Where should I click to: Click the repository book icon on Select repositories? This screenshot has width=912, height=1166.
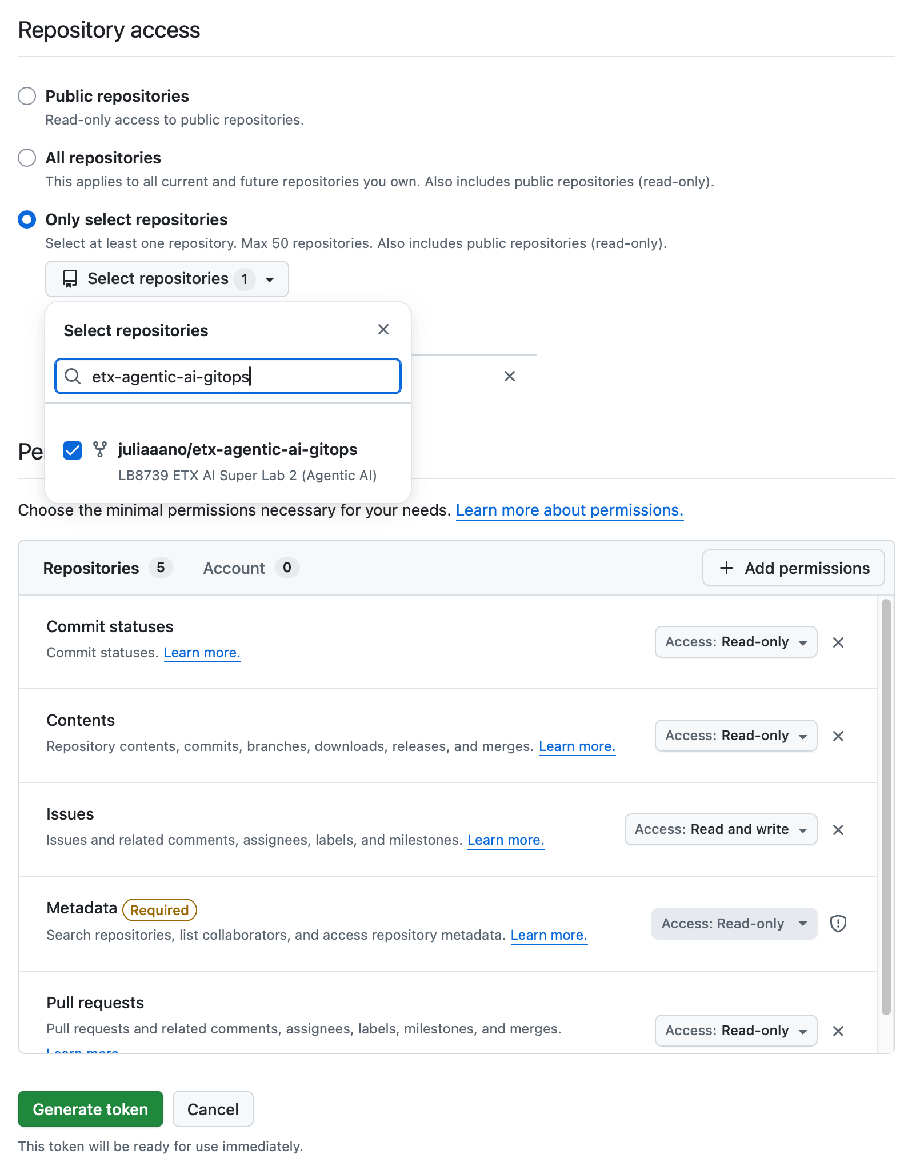(x=70, y=279)
